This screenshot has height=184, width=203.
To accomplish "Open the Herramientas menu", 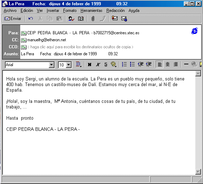I will point(91,10).
